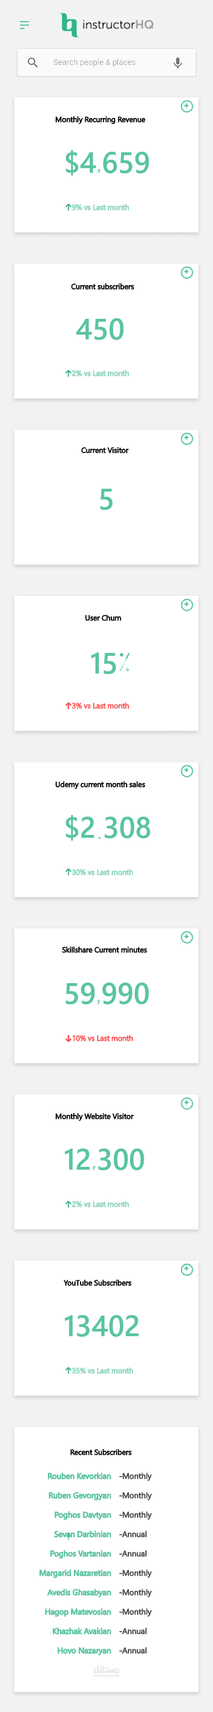Select Poghos Davtyan in Recent Subscribers
The image size is (213, 1712).
coord(83,1515)
